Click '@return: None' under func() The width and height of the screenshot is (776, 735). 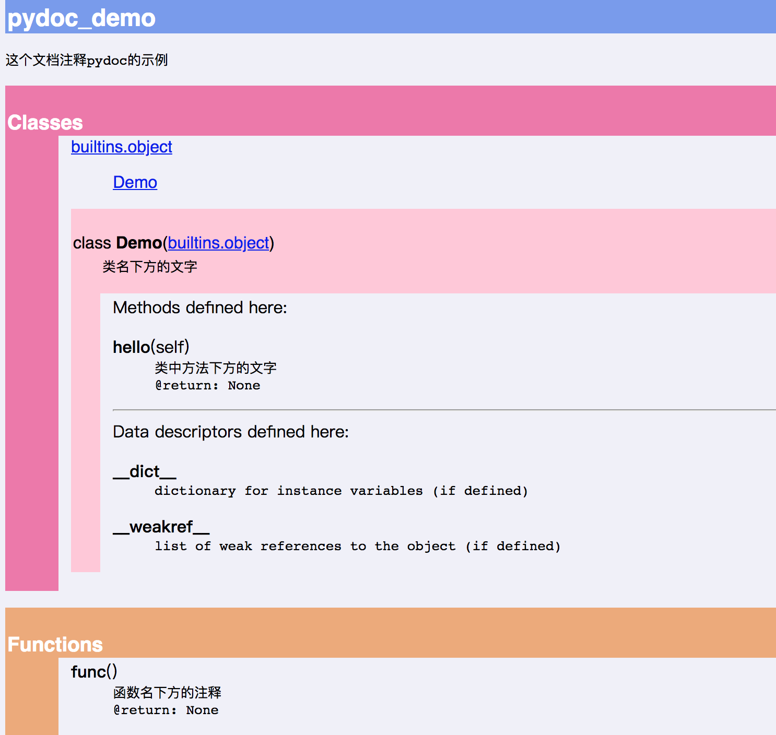tap(166, 710)
